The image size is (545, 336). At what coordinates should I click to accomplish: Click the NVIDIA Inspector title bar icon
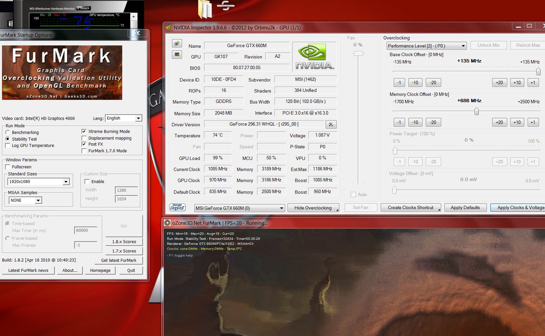point(169,27)
